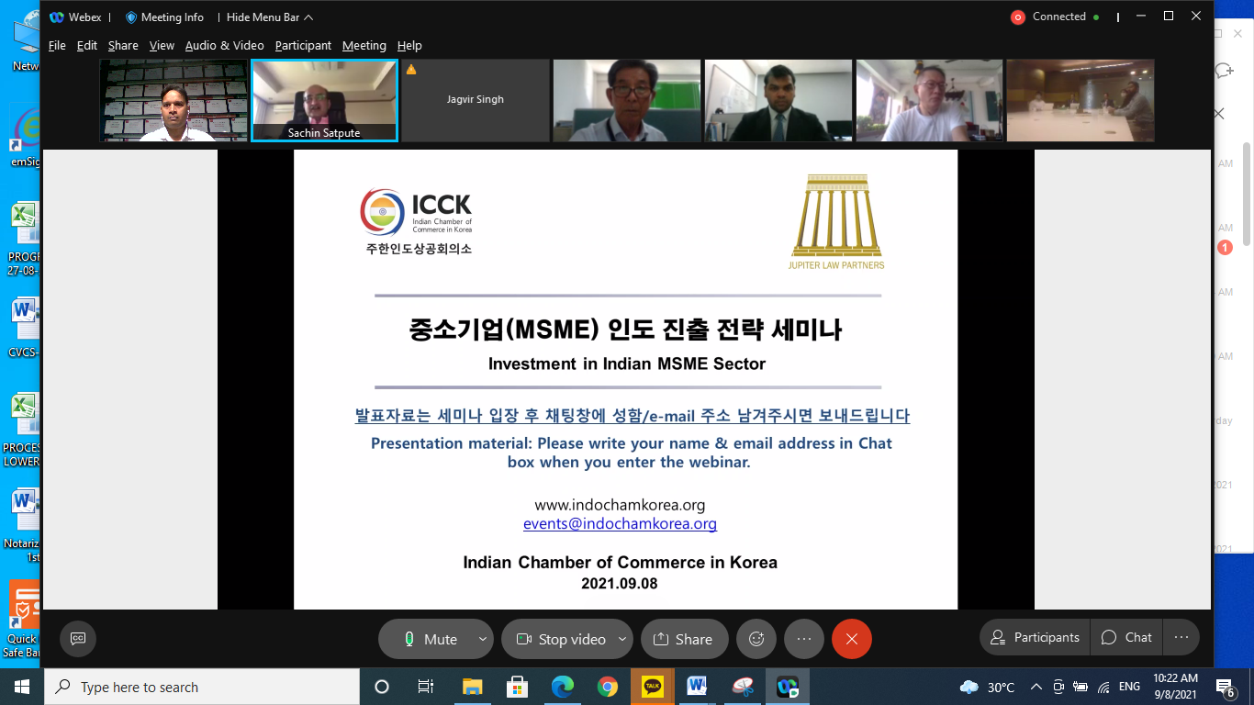Open the Participants panel
The width and height of the screenshot is (1254, 705).
click(1035, 637)
